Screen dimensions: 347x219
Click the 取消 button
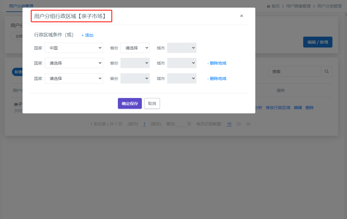[152, 104]
